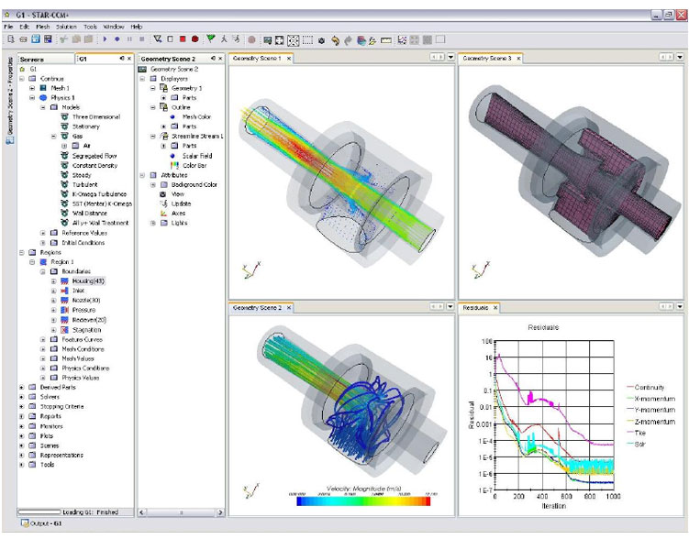Click the reset view arrows icon

point(280,40)
